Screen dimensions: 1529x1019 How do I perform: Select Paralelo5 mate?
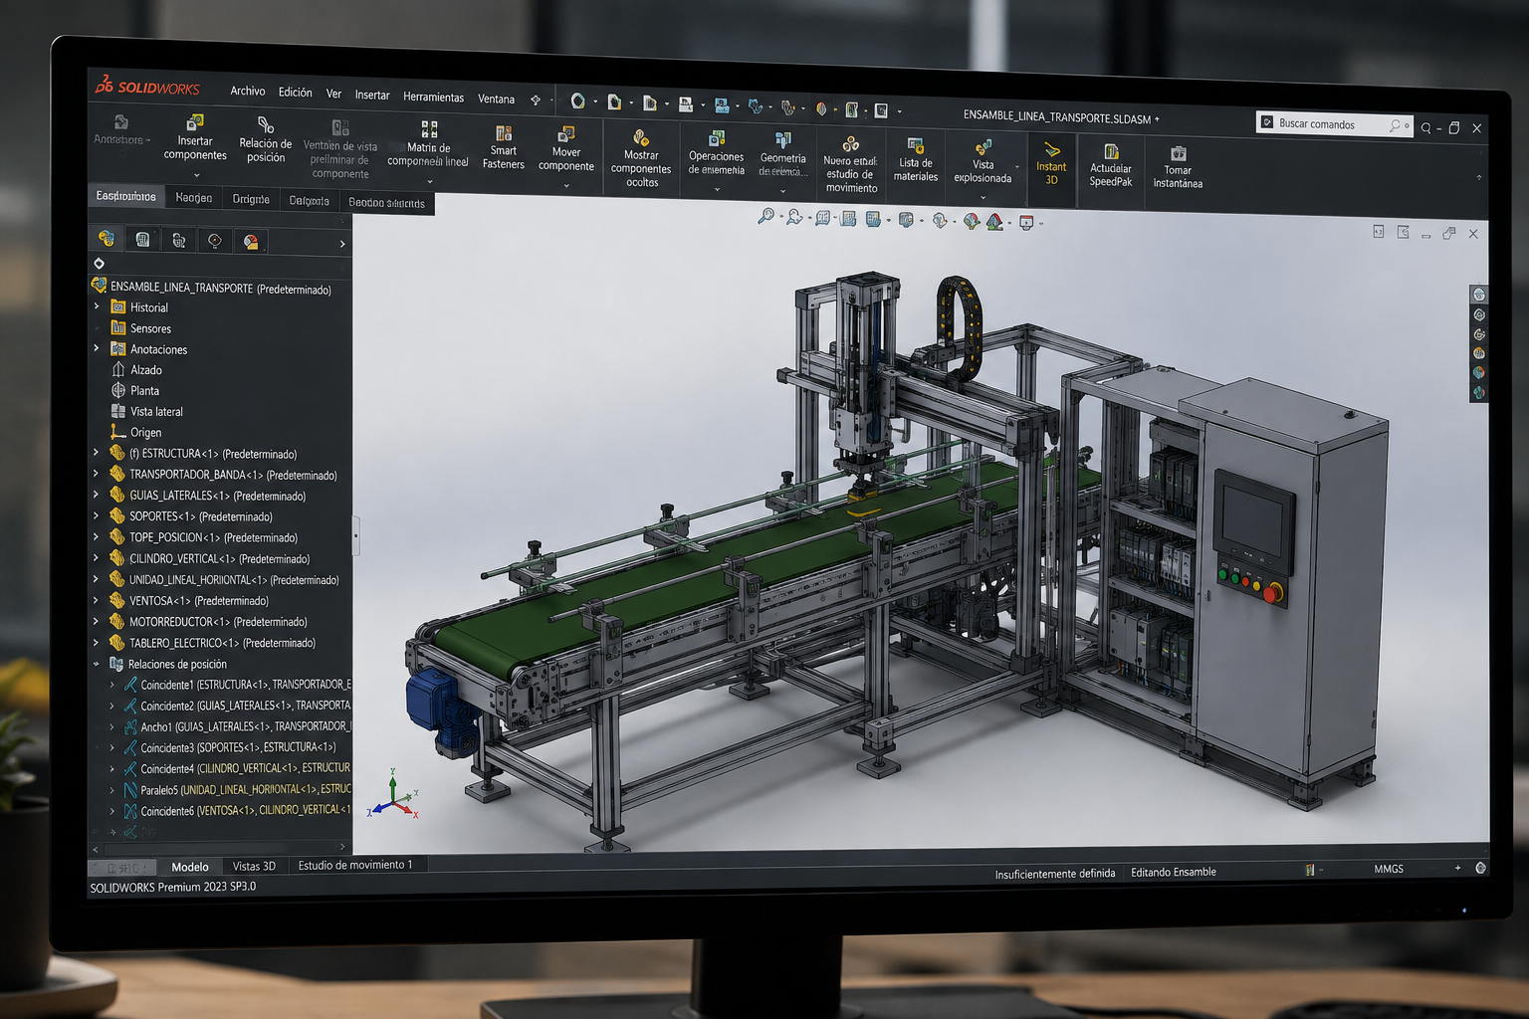pyautogui.click(x=239, y=789)
